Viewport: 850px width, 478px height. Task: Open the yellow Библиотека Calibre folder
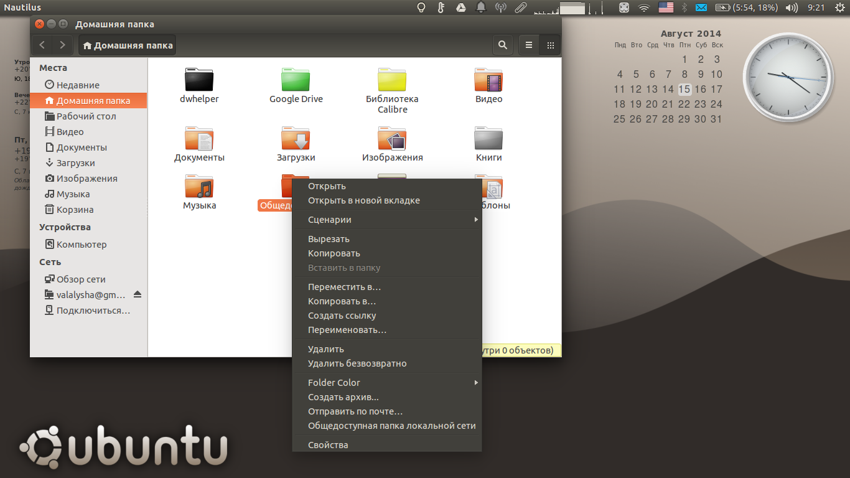coord(392,80)
